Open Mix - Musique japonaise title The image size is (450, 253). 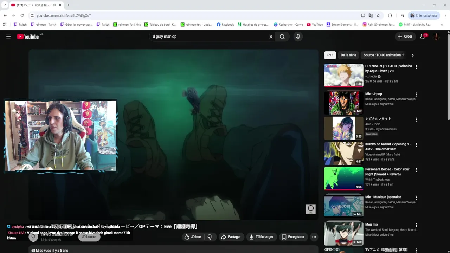coord(383,197)
